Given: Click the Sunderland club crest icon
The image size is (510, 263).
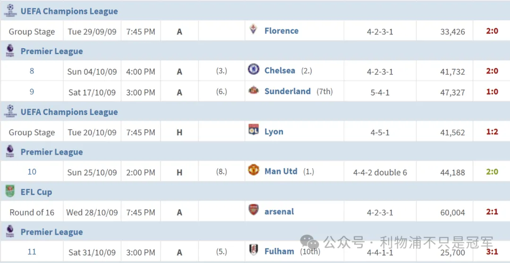Looking at the screenshot, I should (254, 90).
